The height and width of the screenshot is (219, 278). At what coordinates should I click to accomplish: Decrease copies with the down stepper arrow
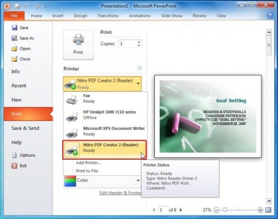coord(139,46)
